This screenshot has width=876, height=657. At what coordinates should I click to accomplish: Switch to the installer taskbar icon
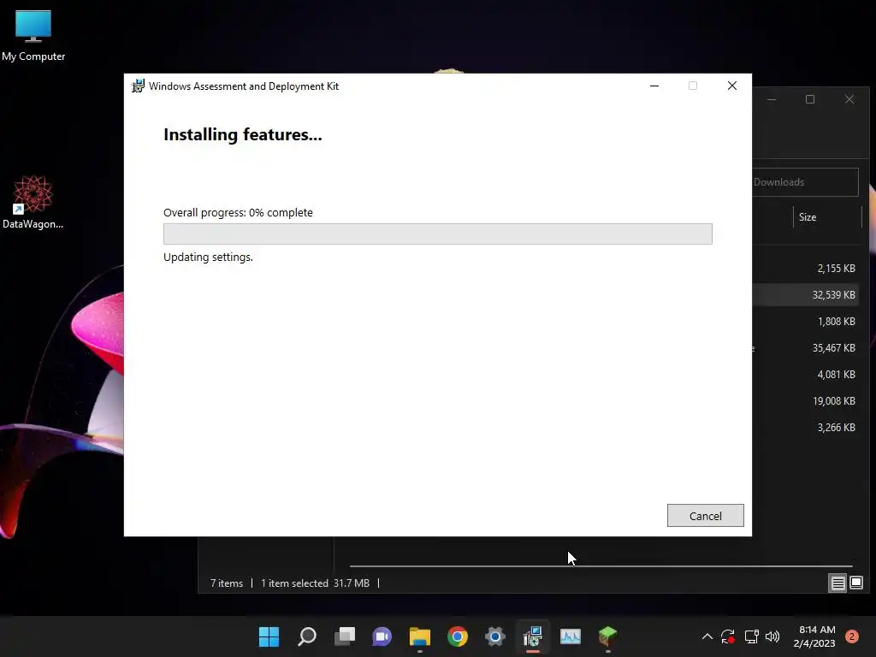[533, 636]
